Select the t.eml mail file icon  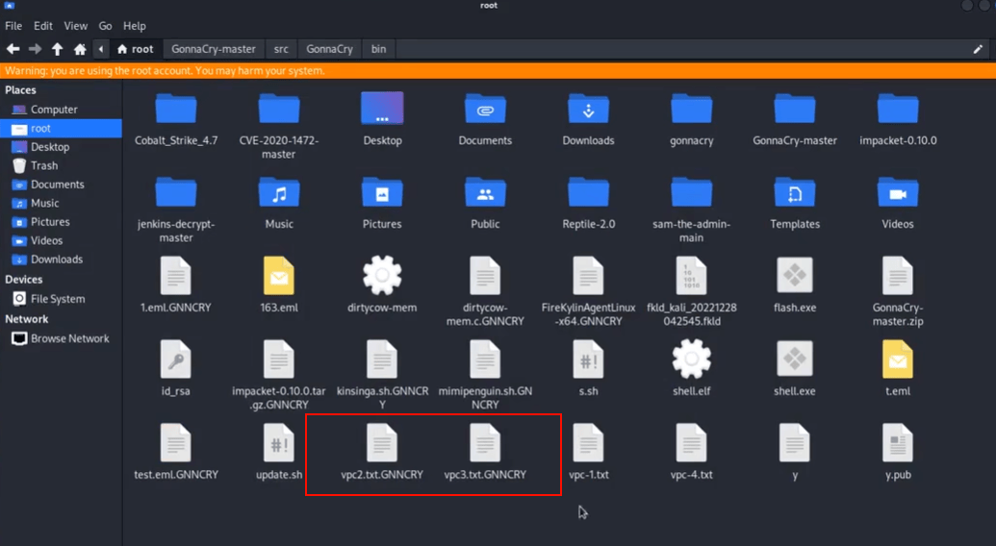click(x=898, y=360)
